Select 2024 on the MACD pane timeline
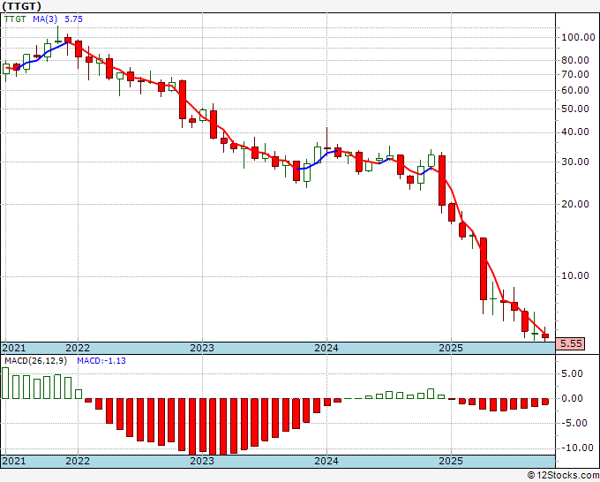The height and width of the screenshot is (482, 600). coord(326,461)
